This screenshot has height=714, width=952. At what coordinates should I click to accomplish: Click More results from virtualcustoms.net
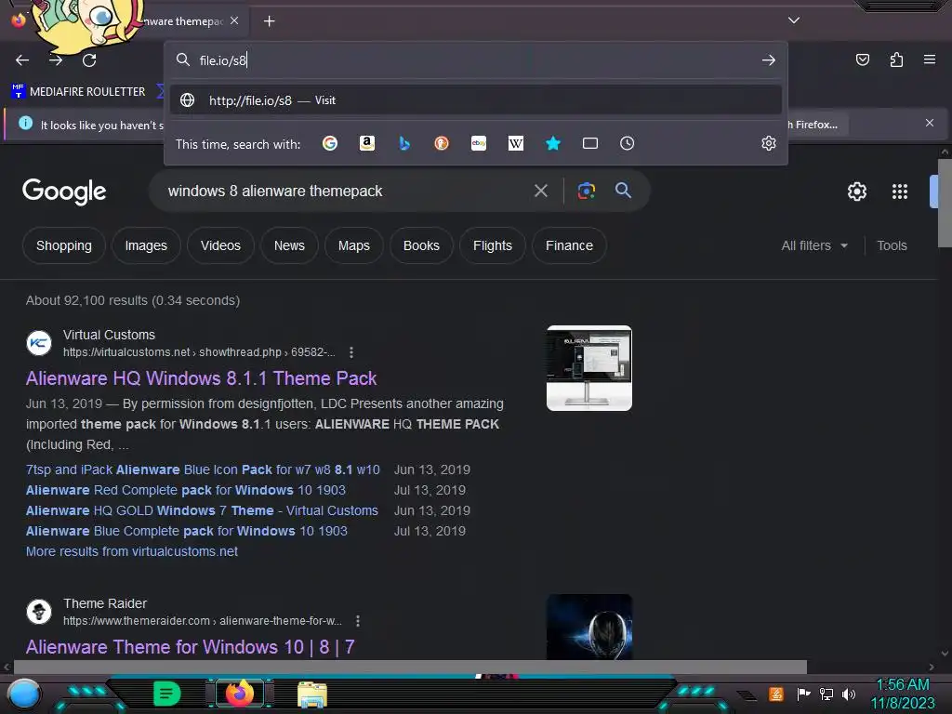(132, 551)
